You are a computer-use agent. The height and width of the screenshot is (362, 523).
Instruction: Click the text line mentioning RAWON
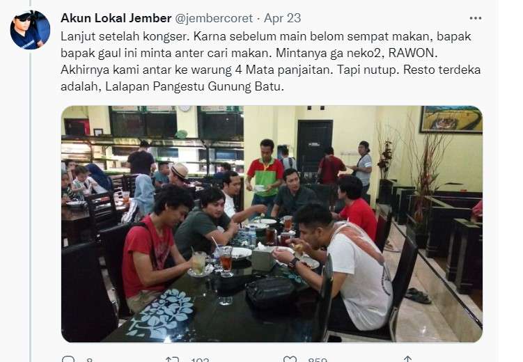[249, 53]
